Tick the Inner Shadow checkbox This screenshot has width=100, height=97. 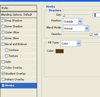pyautogui.click(x=3, y=27)
